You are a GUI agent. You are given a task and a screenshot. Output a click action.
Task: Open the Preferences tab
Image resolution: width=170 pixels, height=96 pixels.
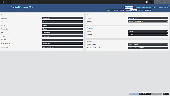(129, 7)
